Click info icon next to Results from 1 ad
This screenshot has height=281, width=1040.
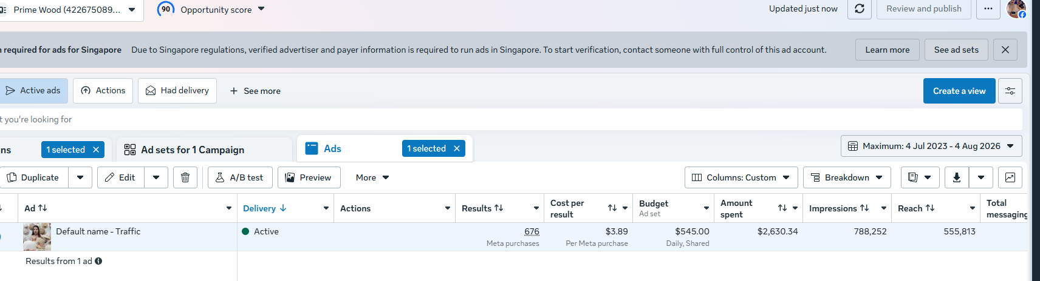point(98,261)
